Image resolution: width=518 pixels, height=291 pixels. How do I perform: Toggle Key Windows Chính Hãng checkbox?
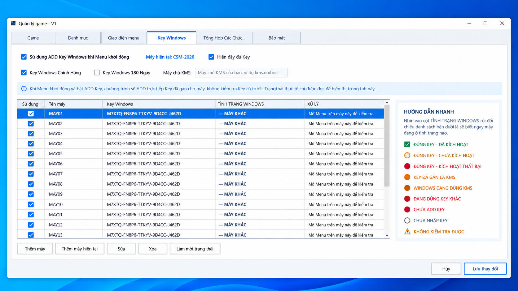coord(24,73)
